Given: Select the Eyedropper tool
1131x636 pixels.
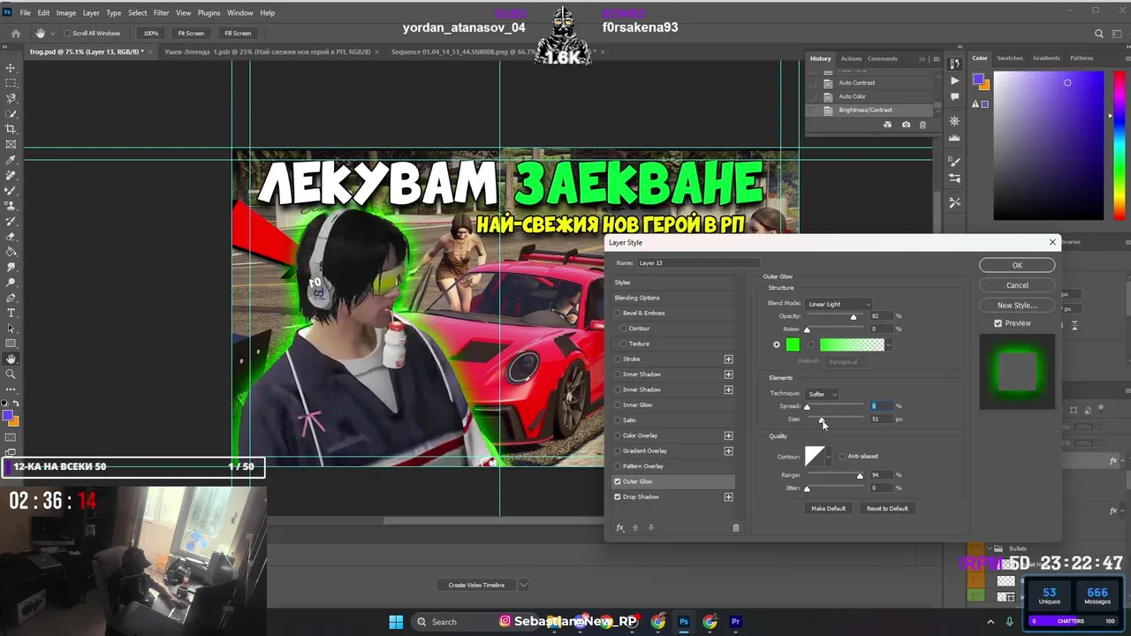Looking at the screenshot, I should coord(11,160).
